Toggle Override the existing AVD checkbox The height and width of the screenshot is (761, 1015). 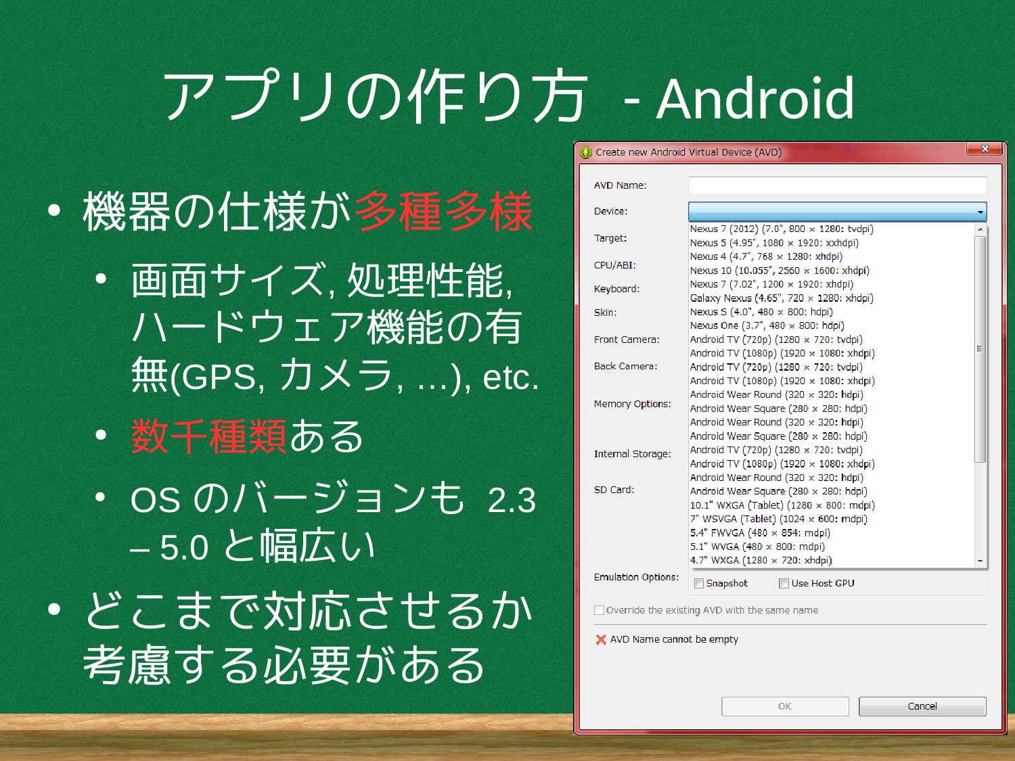click(x=599, y=610)
